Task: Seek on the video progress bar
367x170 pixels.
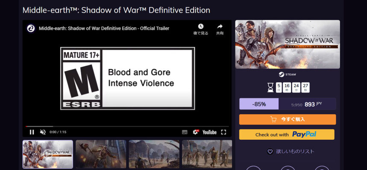Action: [127, 127]
